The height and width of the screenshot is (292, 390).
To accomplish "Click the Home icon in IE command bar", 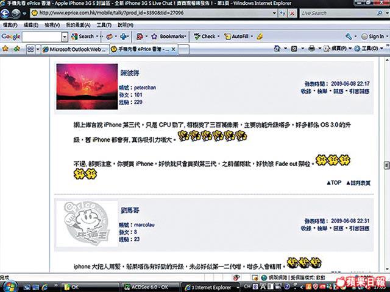I will [x=277, y=49].
